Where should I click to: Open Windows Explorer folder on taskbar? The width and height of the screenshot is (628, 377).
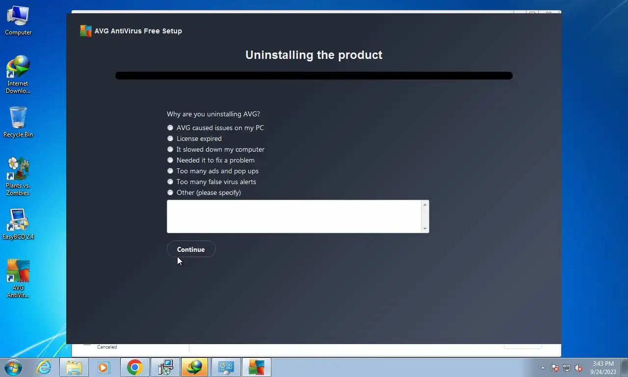pyautogui.click(x=74, y=367)
